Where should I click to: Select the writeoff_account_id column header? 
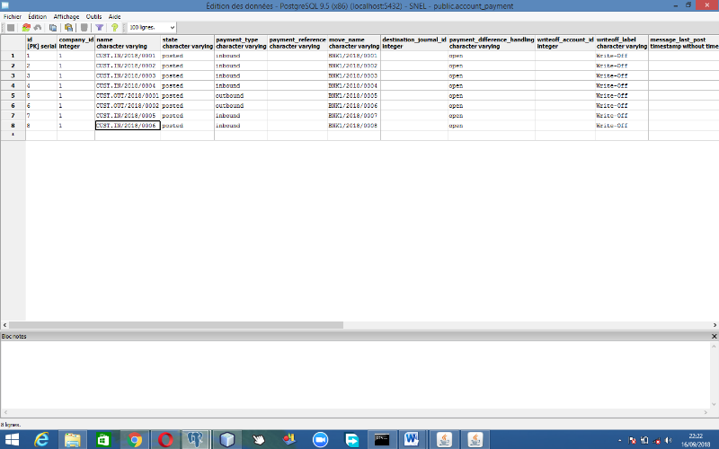(565, 43)
